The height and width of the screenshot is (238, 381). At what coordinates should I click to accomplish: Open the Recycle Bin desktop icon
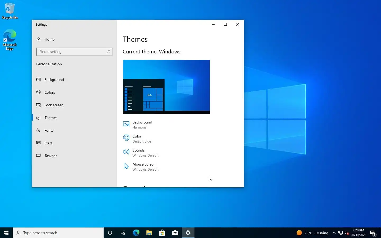pos(10,11)
